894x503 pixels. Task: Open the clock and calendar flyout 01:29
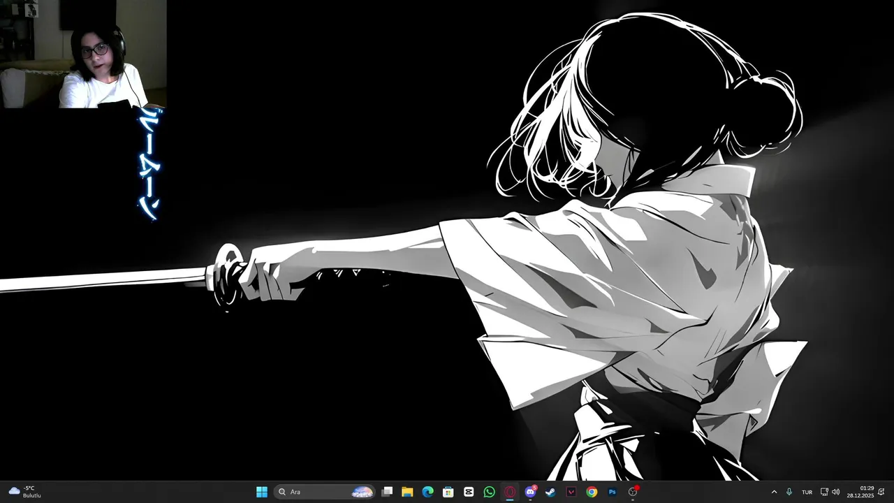[x=860, y=492]
